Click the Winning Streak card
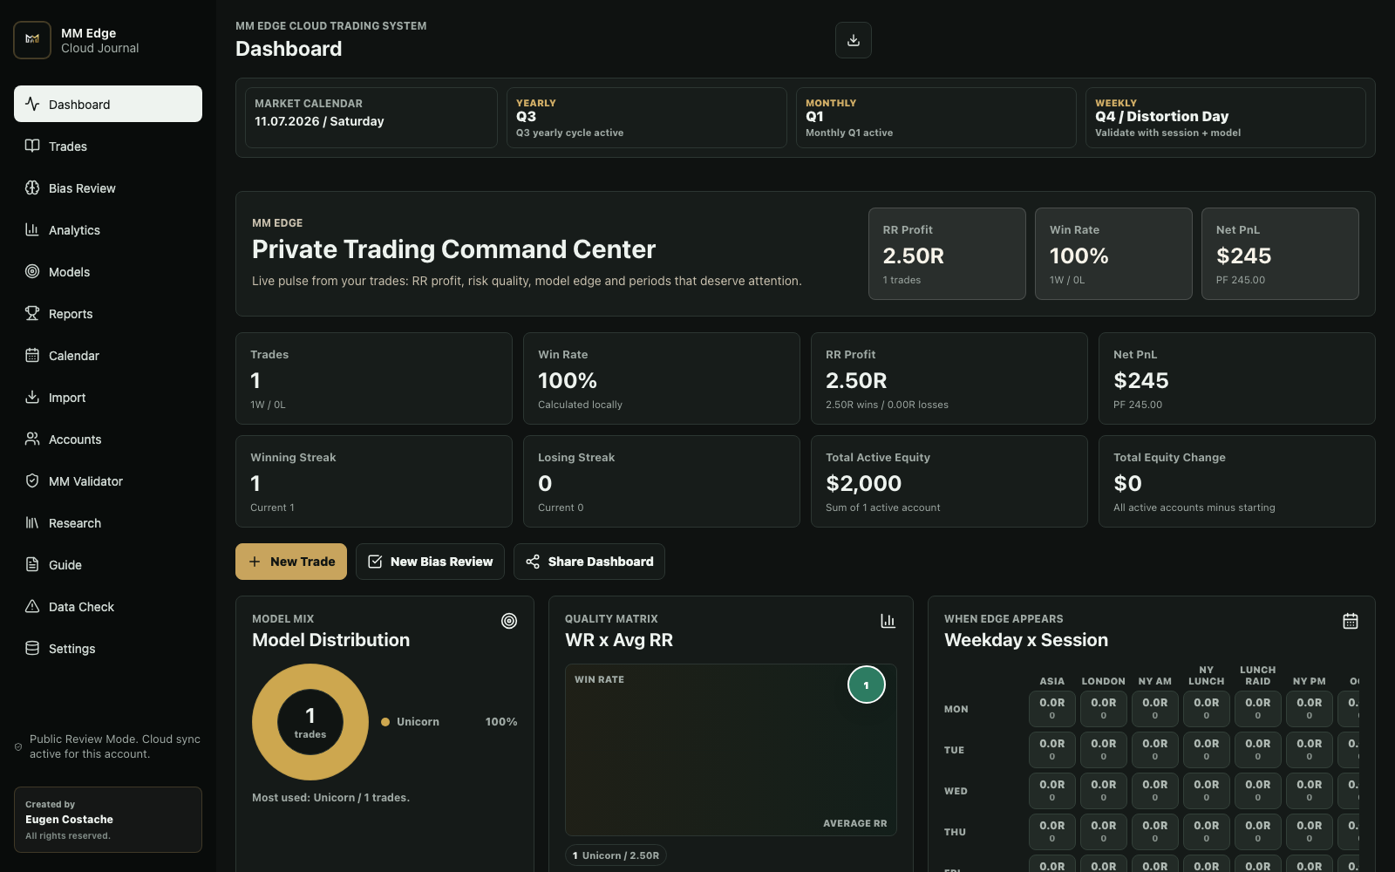The width and height of the screenshot is (1395, 872). [374, 481]
